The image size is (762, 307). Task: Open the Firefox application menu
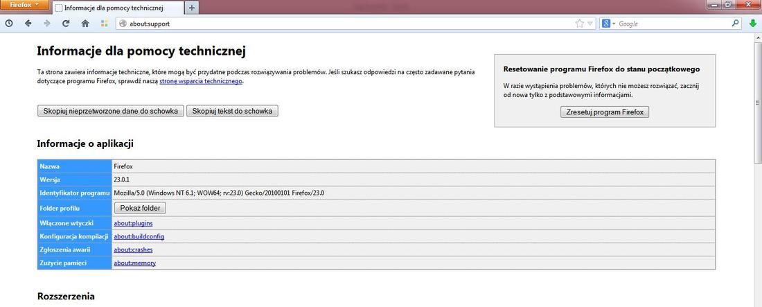click(24, 5)
